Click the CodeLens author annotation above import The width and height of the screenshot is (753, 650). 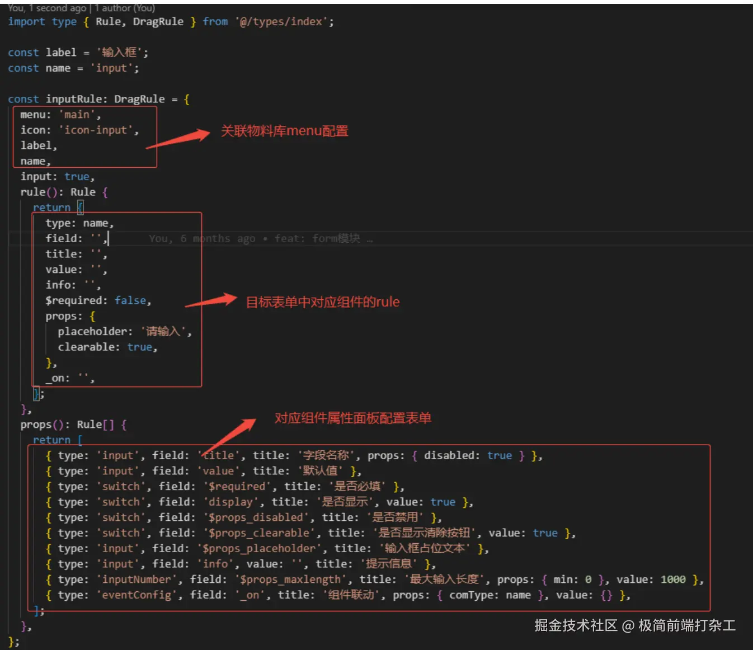[82, 8]
